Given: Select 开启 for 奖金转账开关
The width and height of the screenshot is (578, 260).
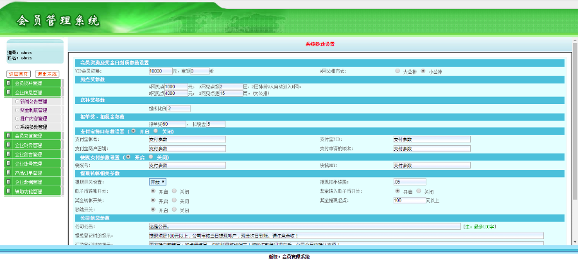Looking at the screenshot, I should (x=153, y=200).
